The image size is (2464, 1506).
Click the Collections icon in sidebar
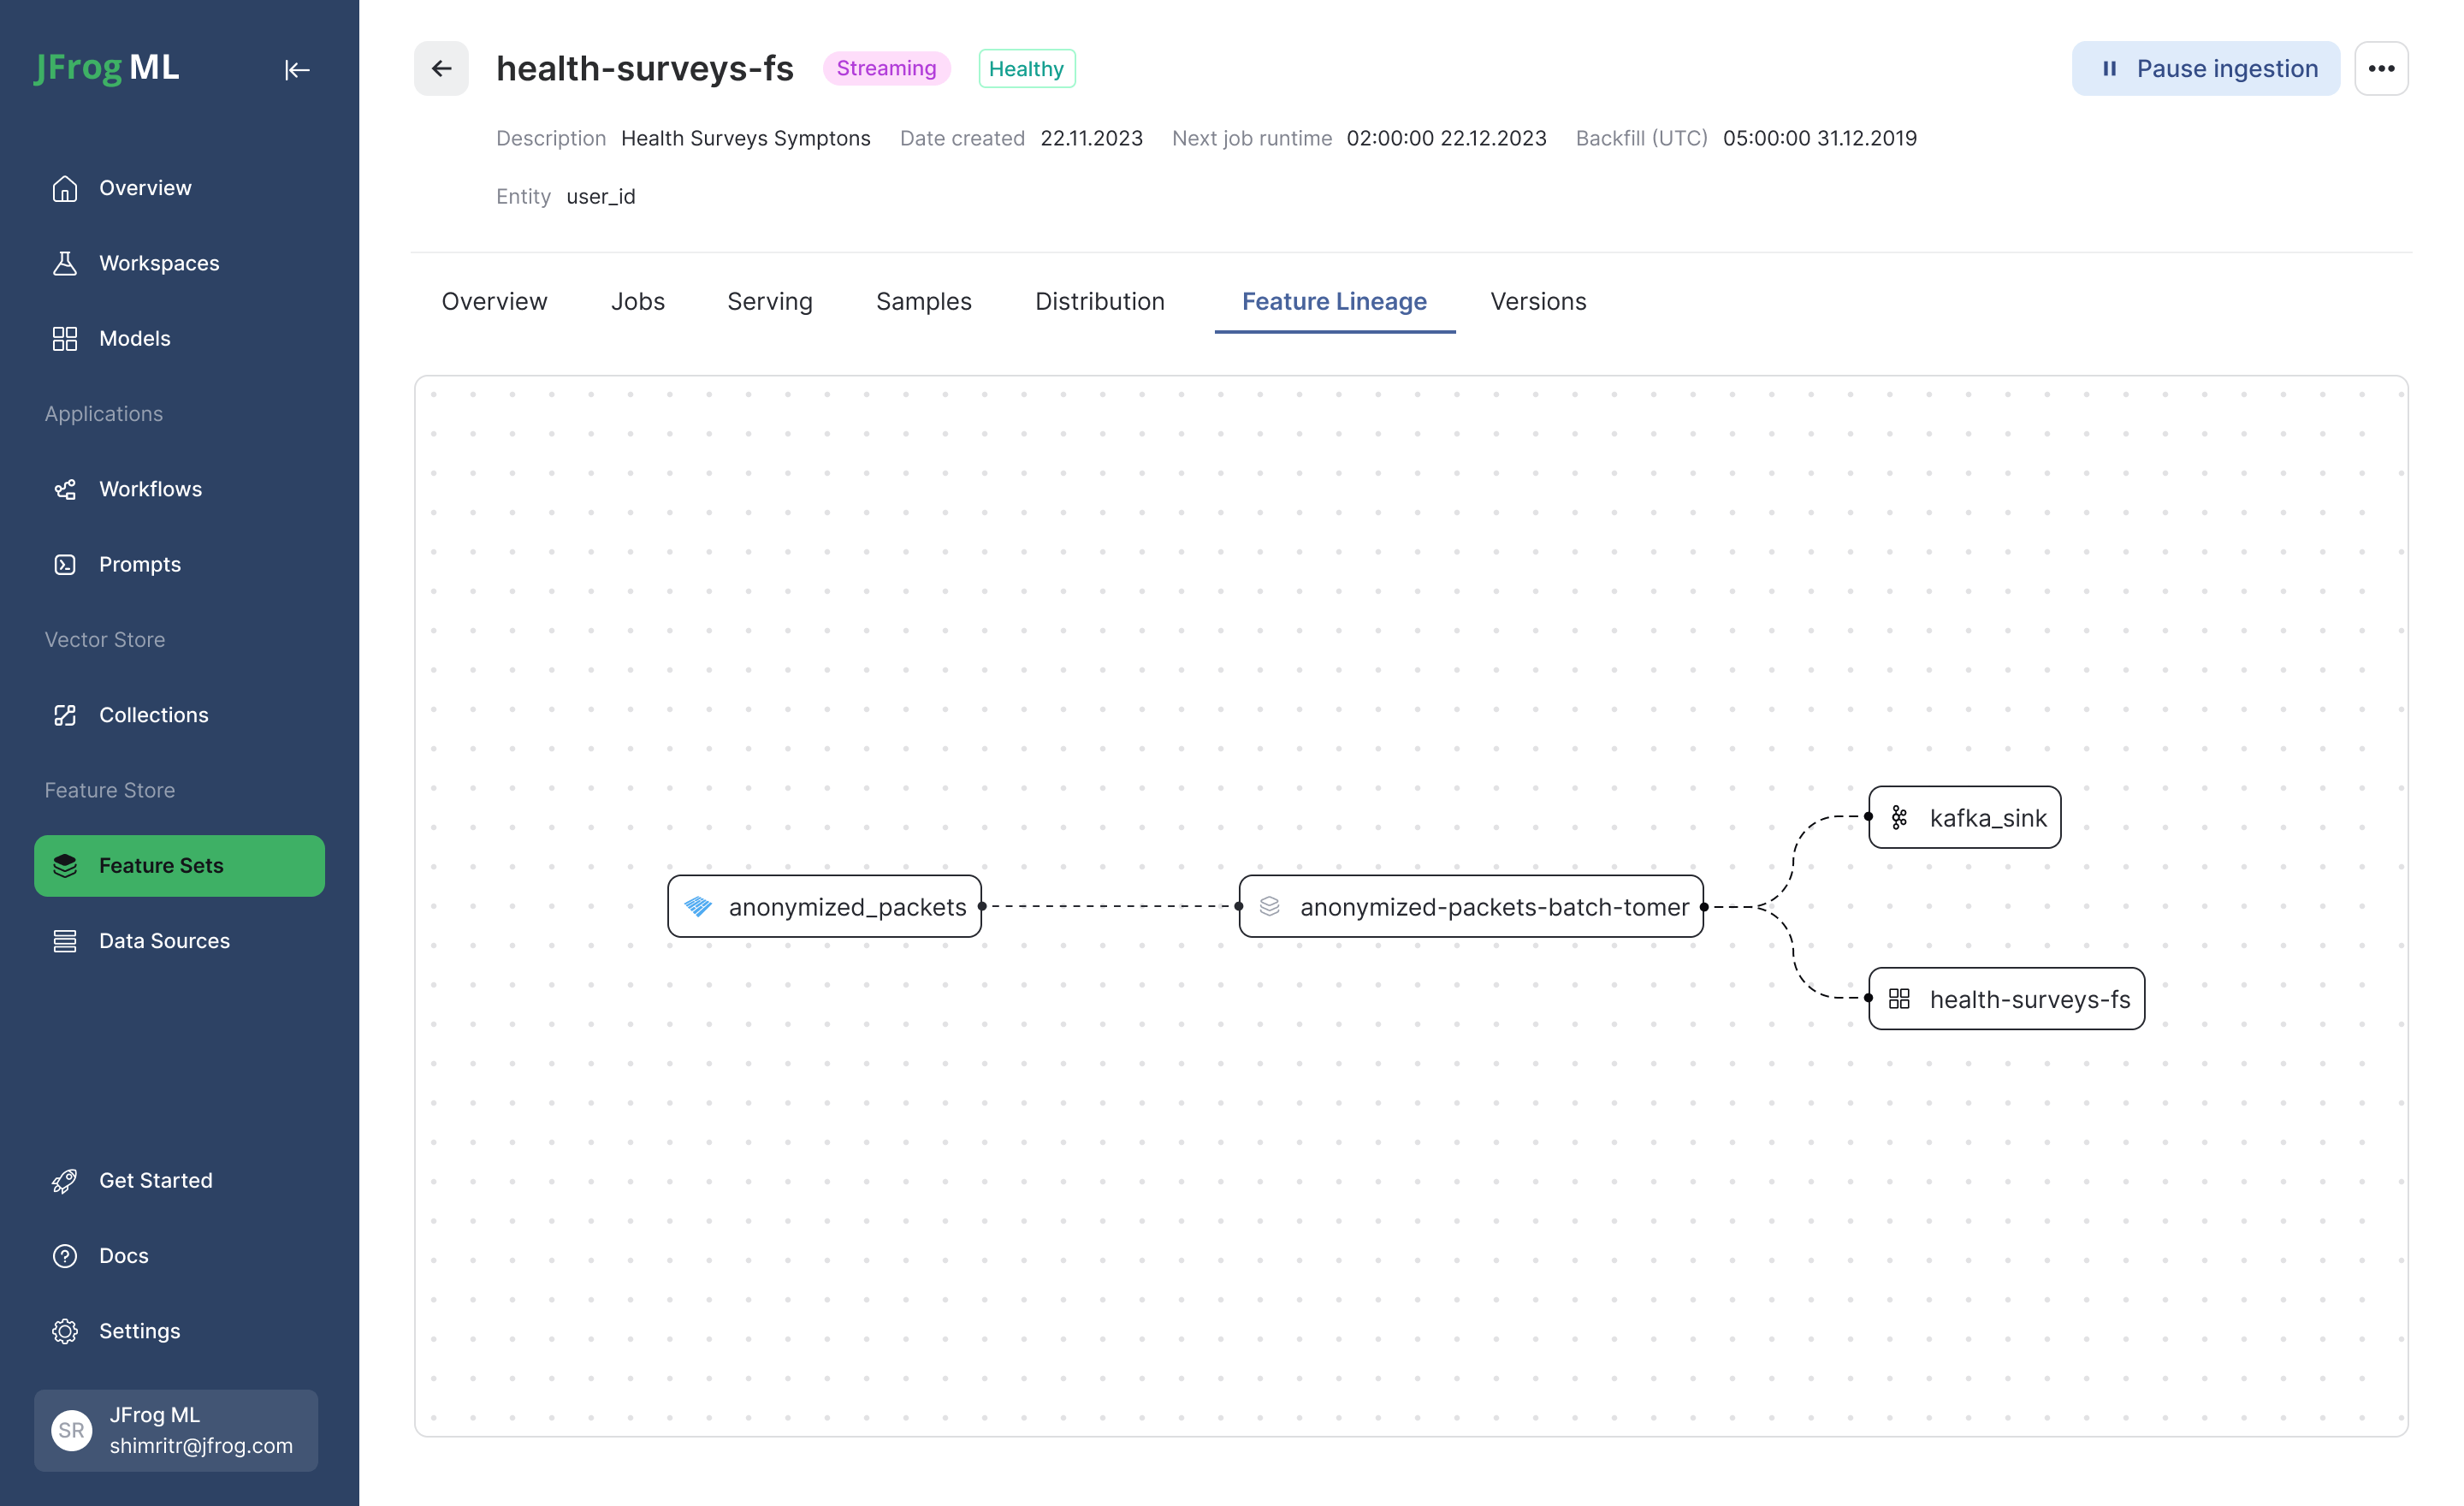click(65, 715)
